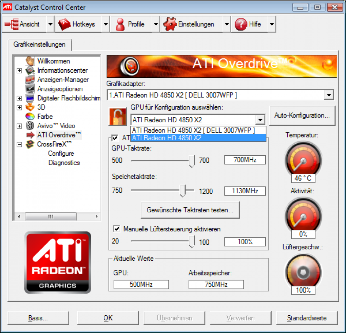
Task: Click the Overdrive unlock padlock icon
Action: (118, 117)
